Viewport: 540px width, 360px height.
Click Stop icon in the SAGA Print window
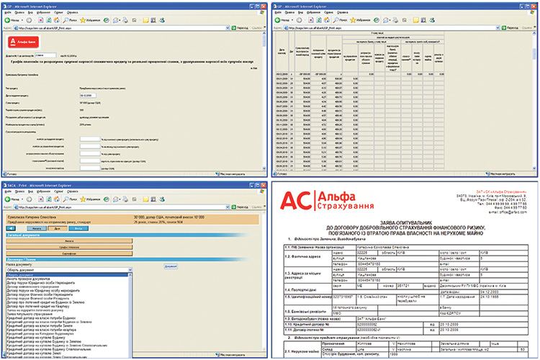40,199
